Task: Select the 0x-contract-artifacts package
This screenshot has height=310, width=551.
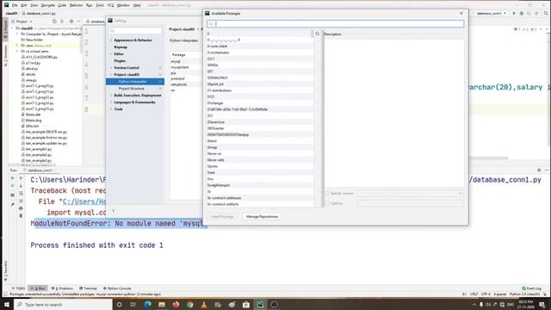Action: tap(259, 204)
